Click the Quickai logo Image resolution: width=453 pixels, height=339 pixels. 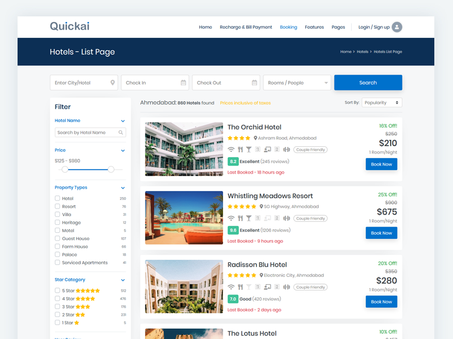[70, 26]
